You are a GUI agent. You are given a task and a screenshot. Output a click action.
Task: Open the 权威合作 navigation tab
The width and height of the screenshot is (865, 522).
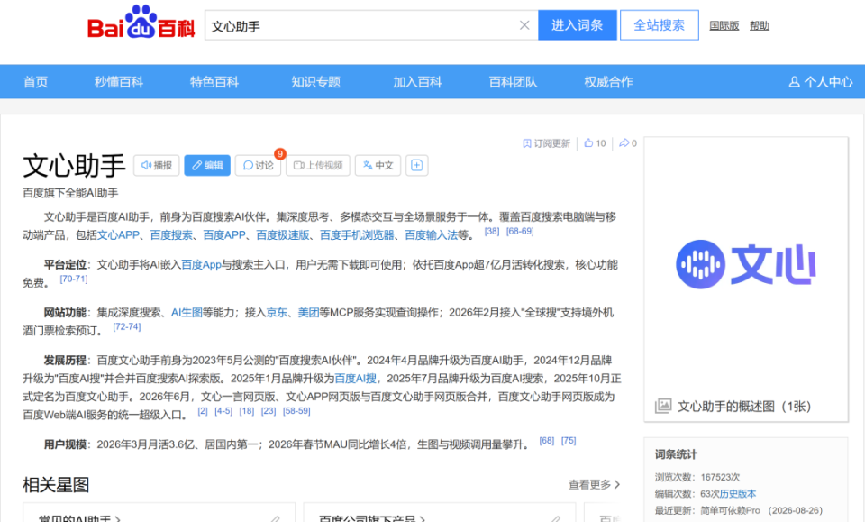[x=608, y=82]
